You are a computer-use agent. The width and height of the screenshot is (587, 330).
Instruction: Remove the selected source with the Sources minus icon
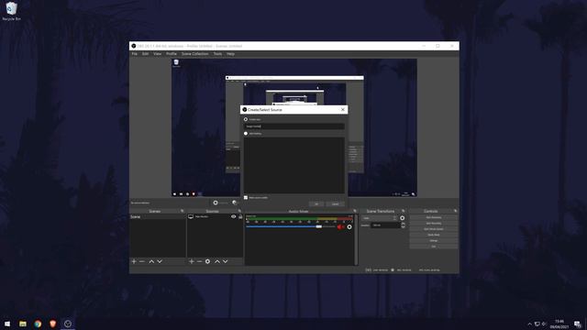tap(200, 261)
